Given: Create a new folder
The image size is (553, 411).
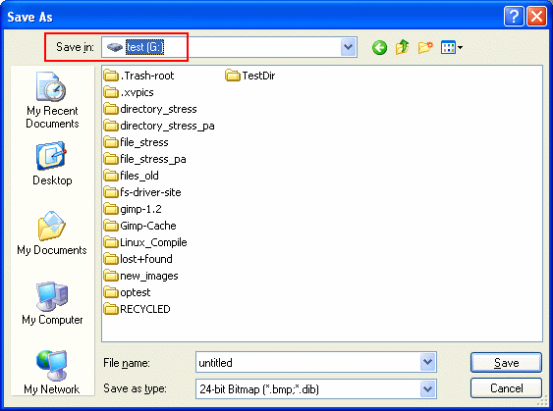Looking at the screenshot, I should pyautogui.click(x=425, y=47).
